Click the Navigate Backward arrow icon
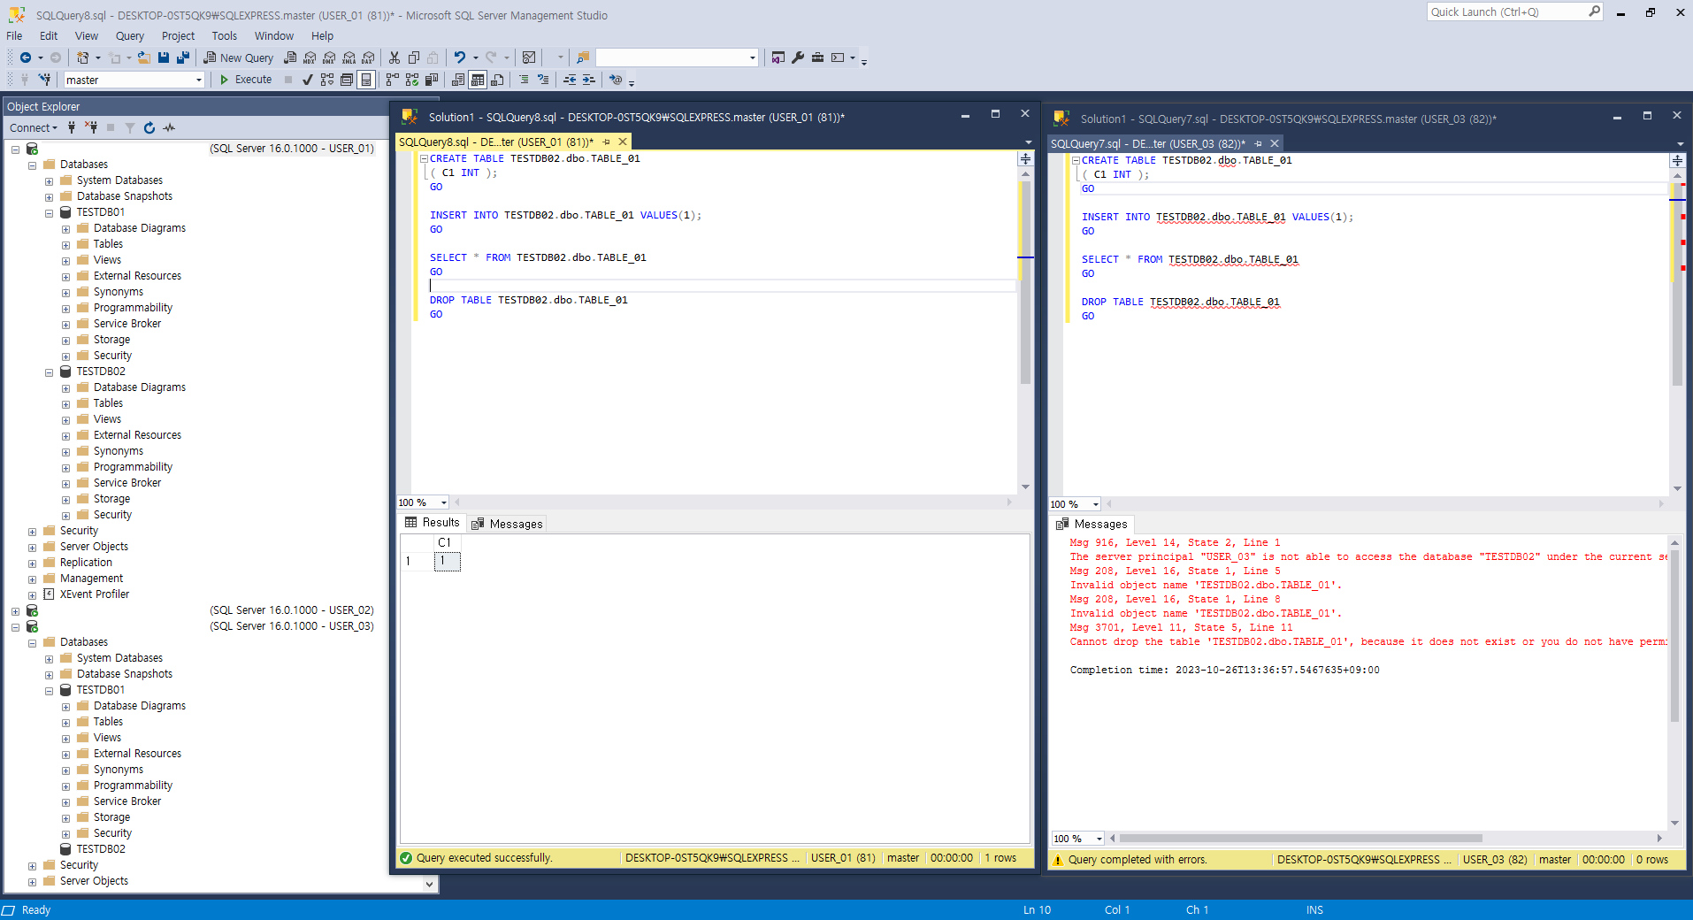This screenshot has height=920, width=1693. click(x=26, y=57)
